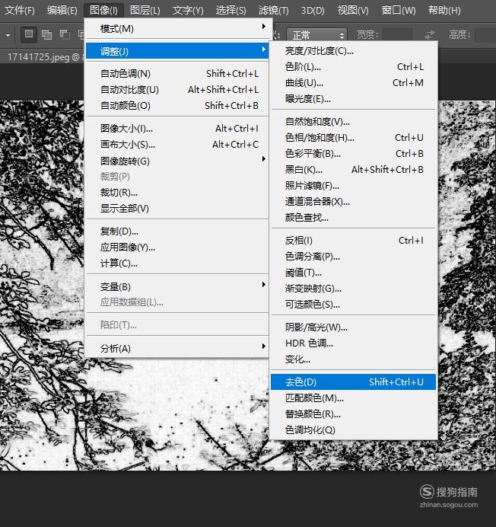
Task: Choose 自动色调(N) from the Image menu
Action: click(x=178, y=74)
